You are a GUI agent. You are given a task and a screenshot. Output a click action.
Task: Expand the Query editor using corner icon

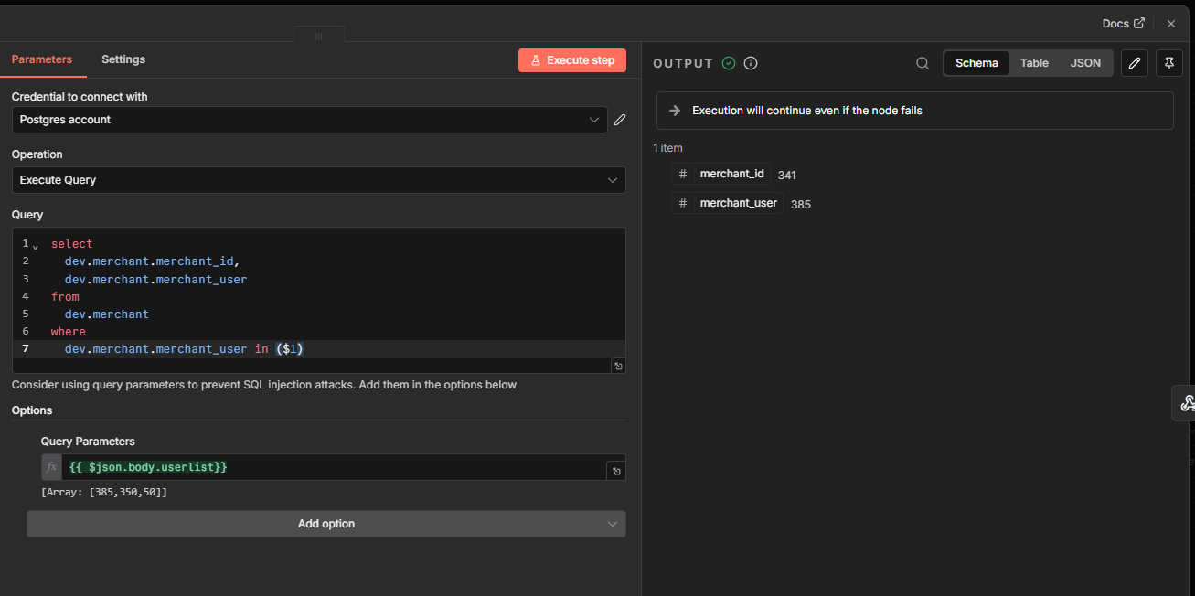pos(618,366)
